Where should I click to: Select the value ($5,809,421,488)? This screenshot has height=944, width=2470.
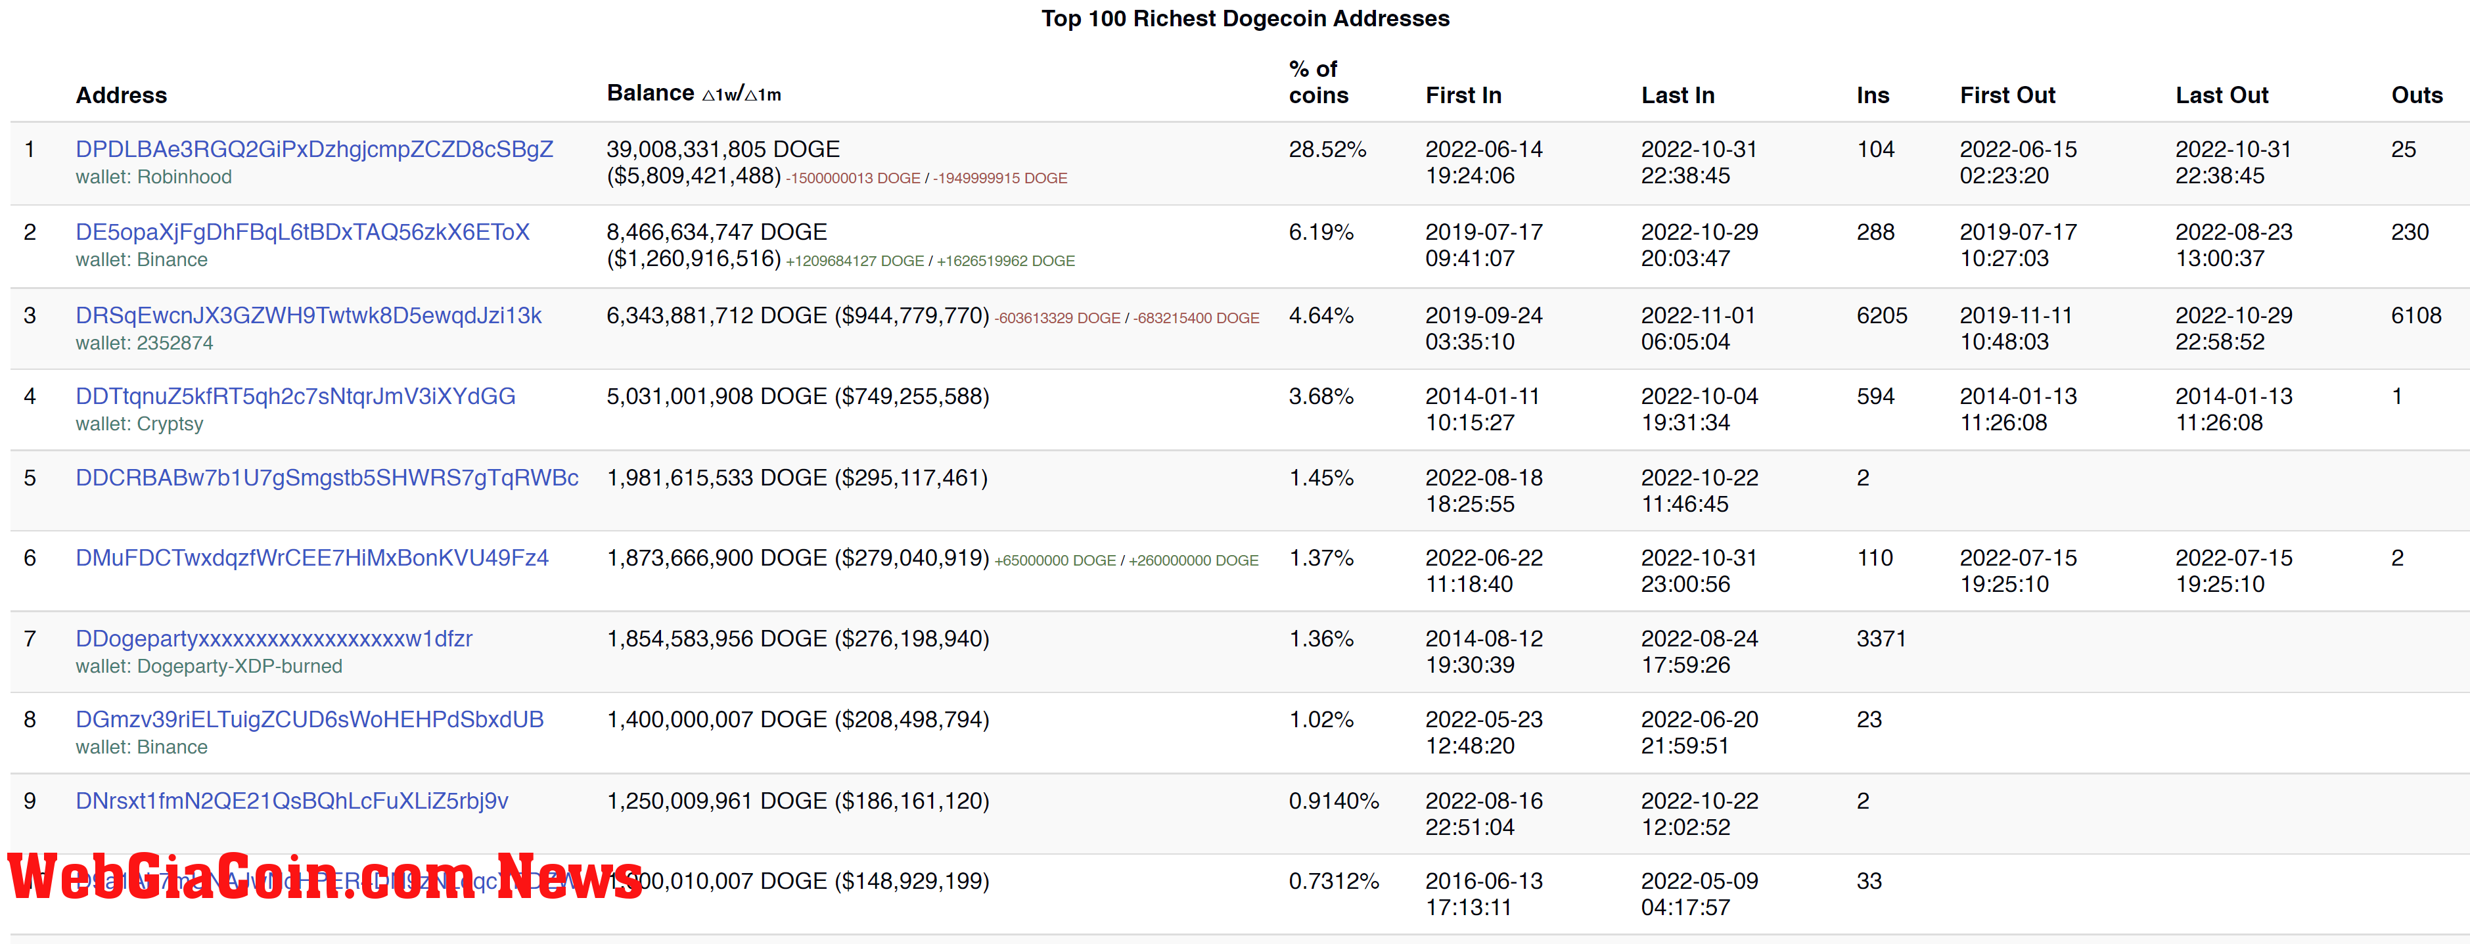coord(694,176)
